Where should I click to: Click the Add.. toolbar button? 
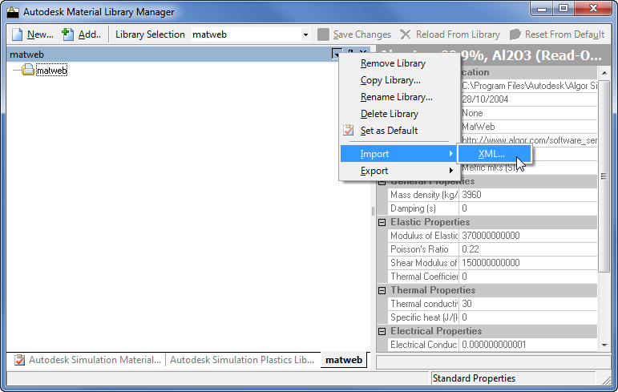click(x=82, y=34)
